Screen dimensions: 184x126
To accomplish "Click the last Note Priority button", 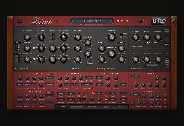I will click(x=71, y=93).
